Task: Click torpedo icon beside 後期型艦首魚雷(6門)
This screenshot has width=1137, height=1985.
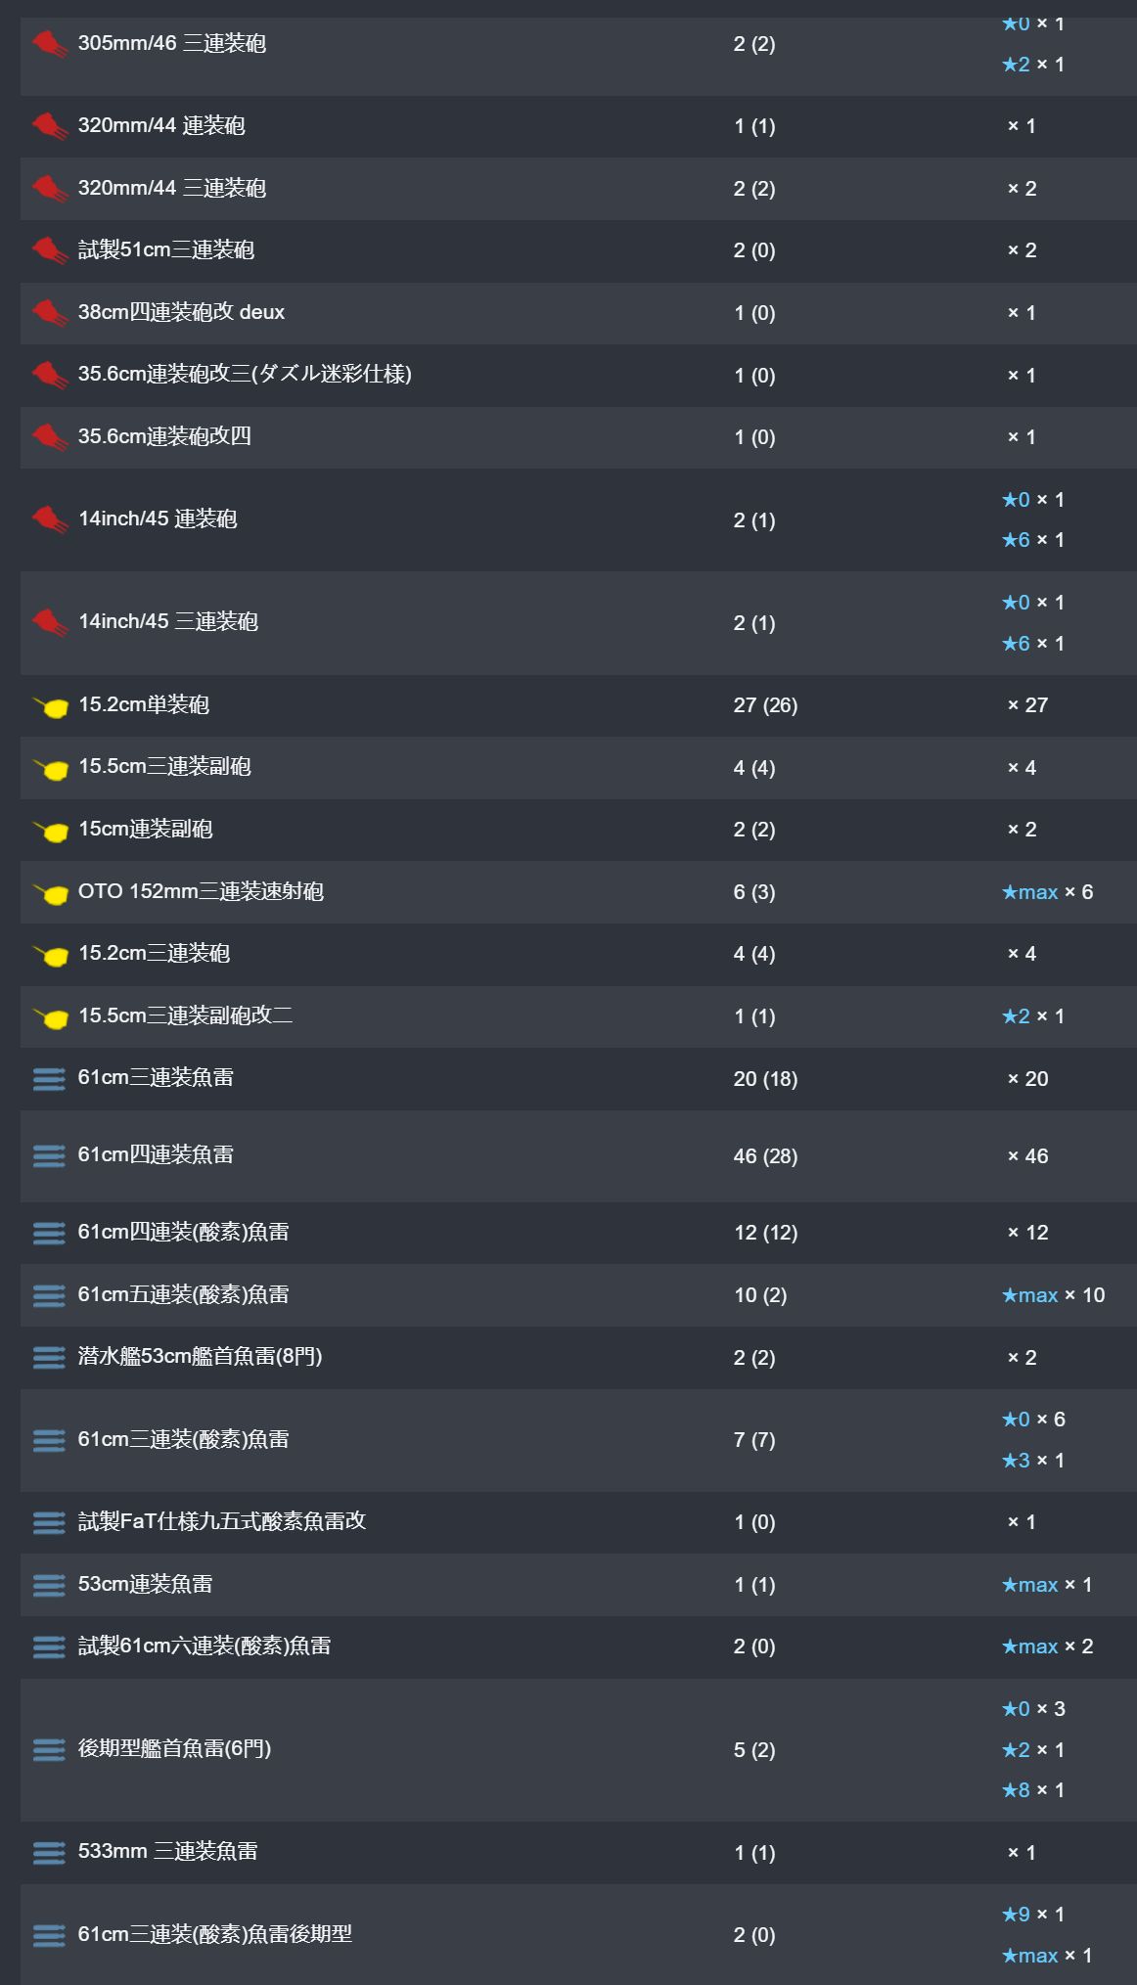Action: pyautogui.click(x=49, y=1749)
